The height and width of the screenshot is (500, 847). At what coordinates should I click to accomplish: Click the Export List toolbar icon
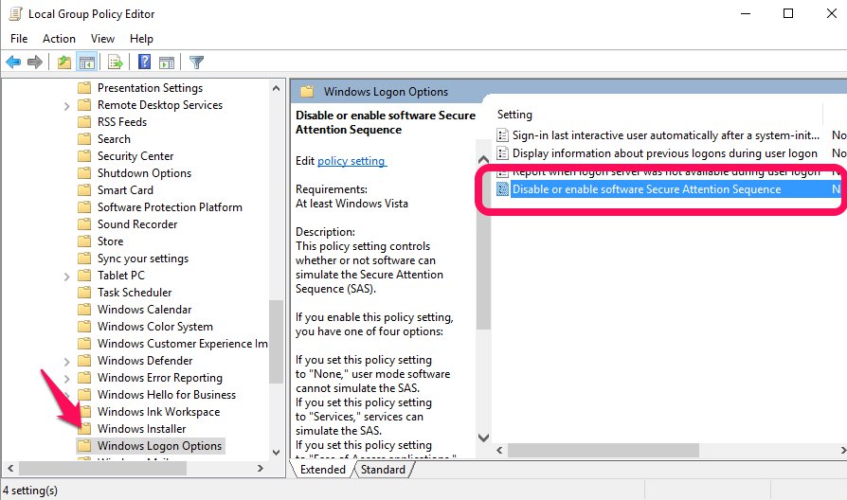[115, 62]
